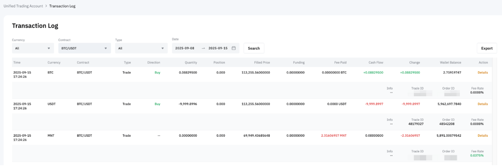This screenshot has height=167, width=502.
Task: Select the end date 2025-09-15
Action: point(218,48)
